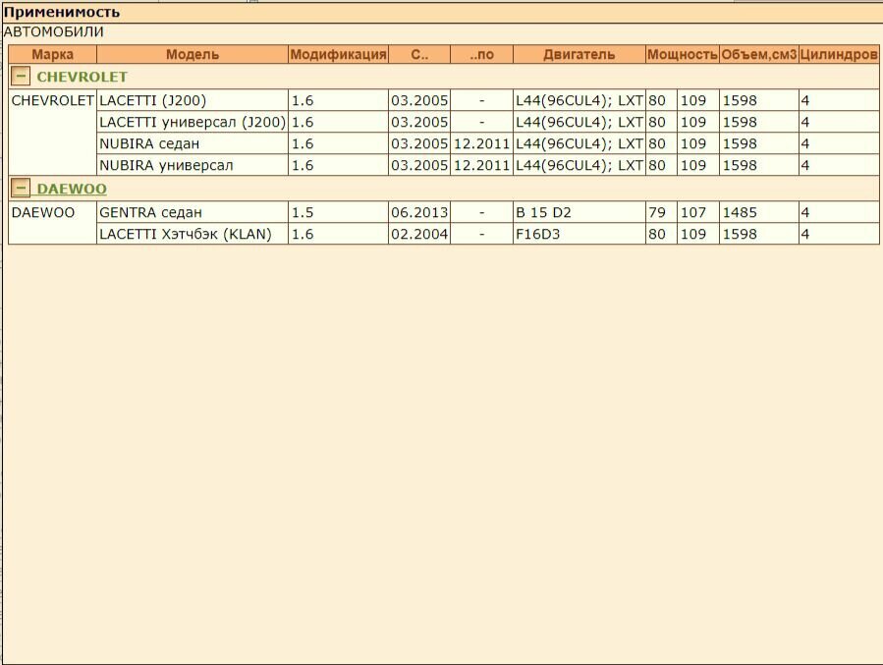Click volume 1598 in LACETTI Хэтчбэк row
This screenshot has width=883, height=665.
coord(740,234)
